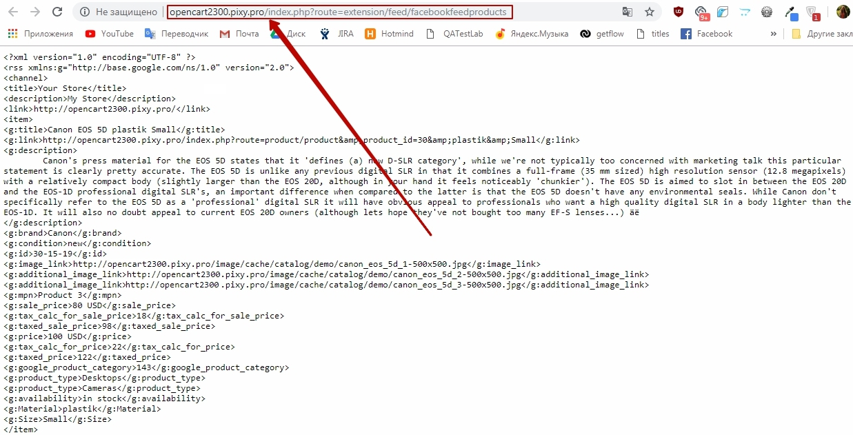Viewport: 853px width, 435px height.
Task: Click the 'Your Store' title line
Action: point(65,89)
